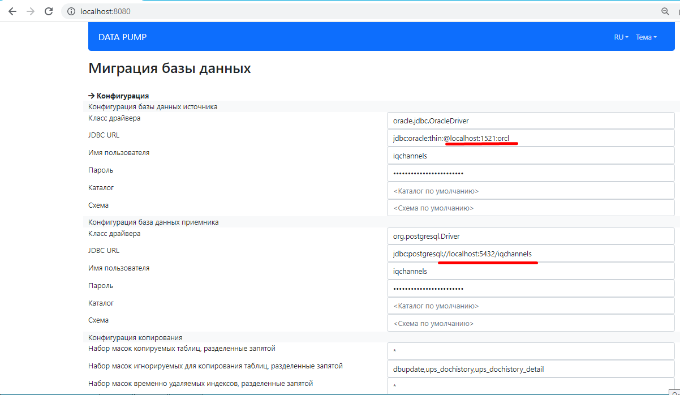
Task: Click the target Каталог field
Action: pyautogui.click(x=531, y=306)
